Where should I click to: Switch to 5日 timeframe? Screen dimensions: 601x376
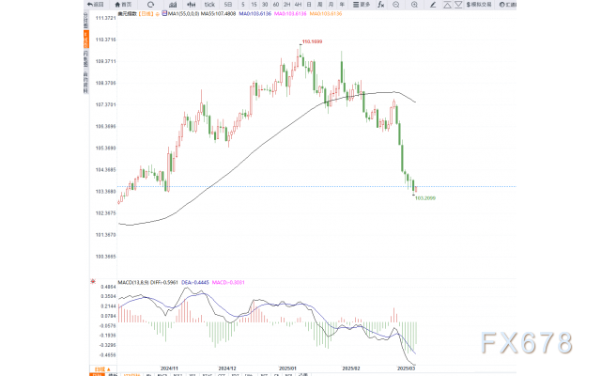pyautogui.click(x=213, y=5)
